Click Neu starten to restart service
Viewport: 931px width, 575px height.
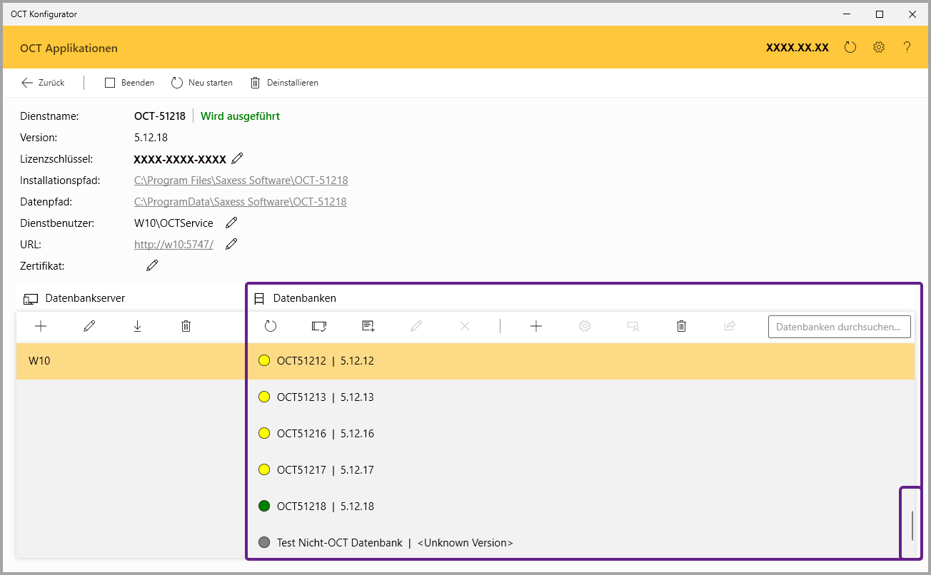pyautogui.click(x=202, y=83)
